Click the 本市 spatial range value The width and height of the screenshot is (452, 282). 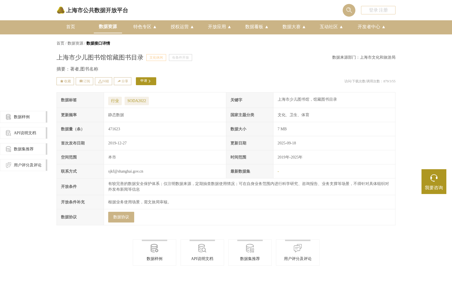click(112, 157)
